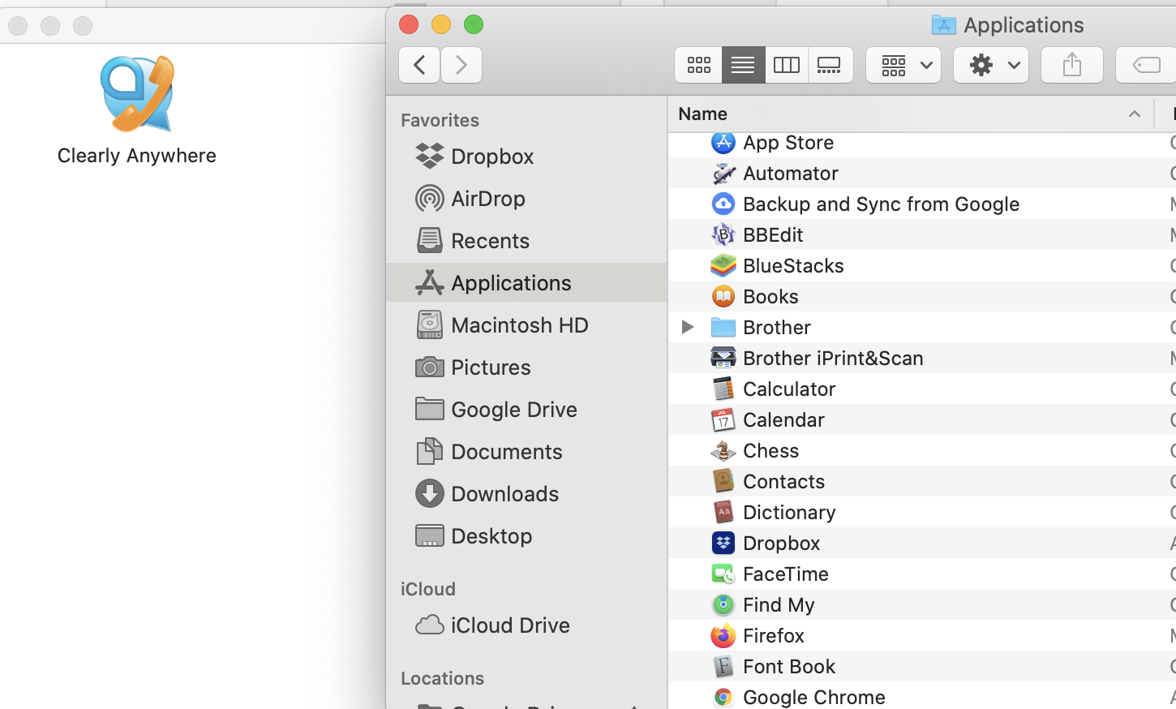Click the Edit Tags toolbar button
1176x709 pixels.
1146,65
